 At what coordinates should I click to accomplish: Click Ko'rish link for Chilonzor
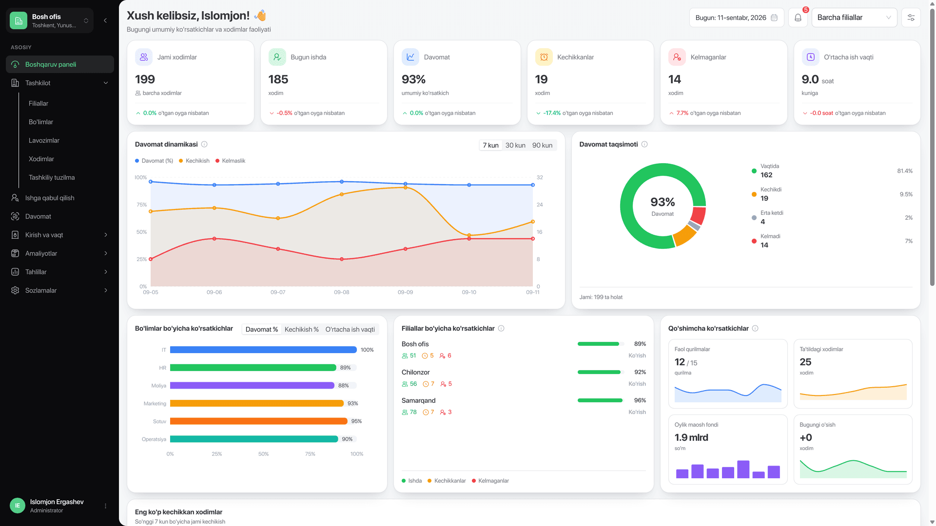coord(637,384)
